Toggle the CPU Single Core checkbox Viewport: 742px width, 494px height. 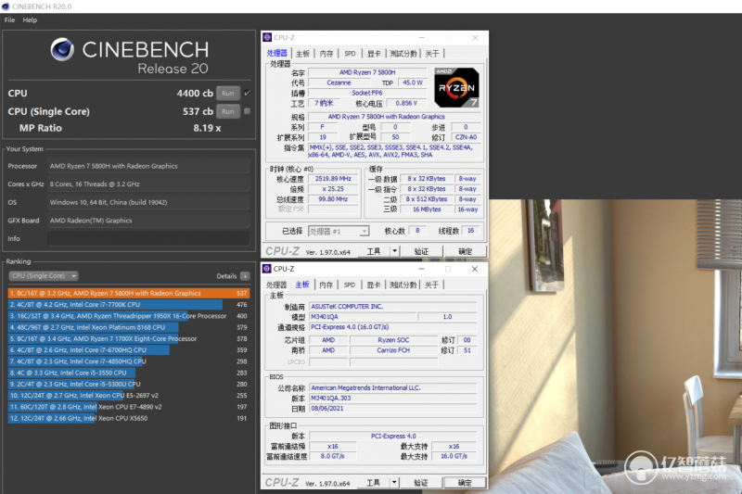point(247,111)
